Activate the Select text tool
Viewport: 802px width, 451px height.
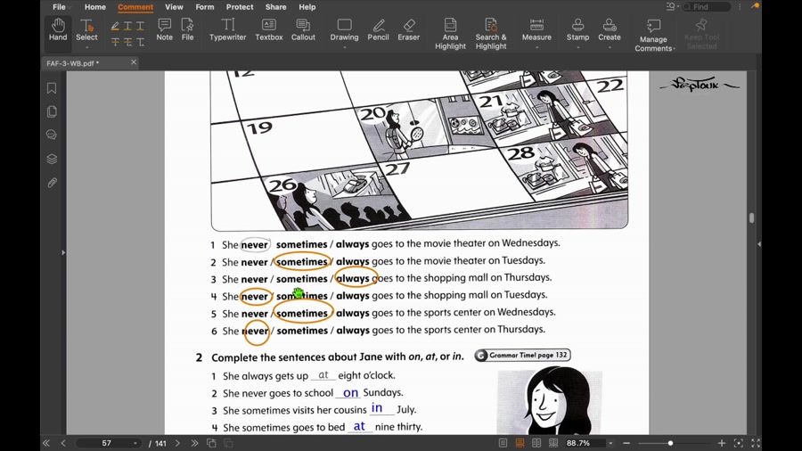(x=86, y=30)
